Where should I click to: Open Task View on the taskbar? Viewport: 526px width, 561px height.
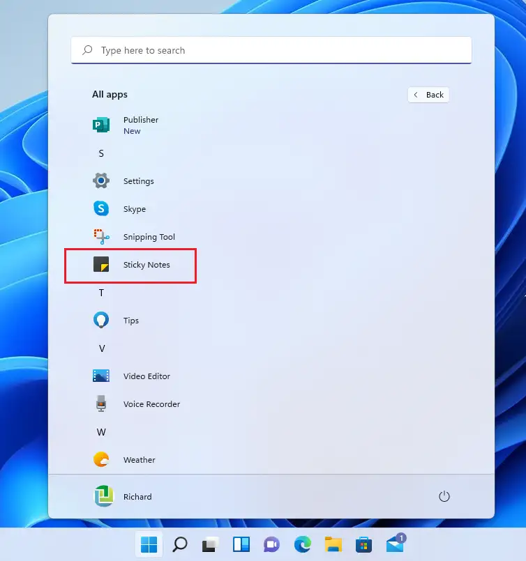(x=211, y=544)
